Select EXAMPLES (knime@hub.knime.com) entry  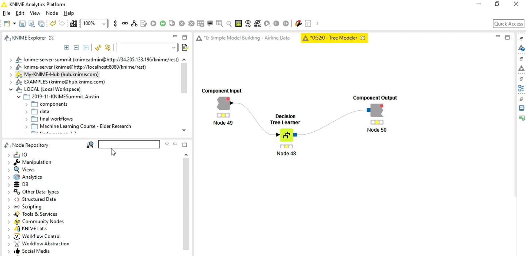pyautogui.click(x=64, y=82)
